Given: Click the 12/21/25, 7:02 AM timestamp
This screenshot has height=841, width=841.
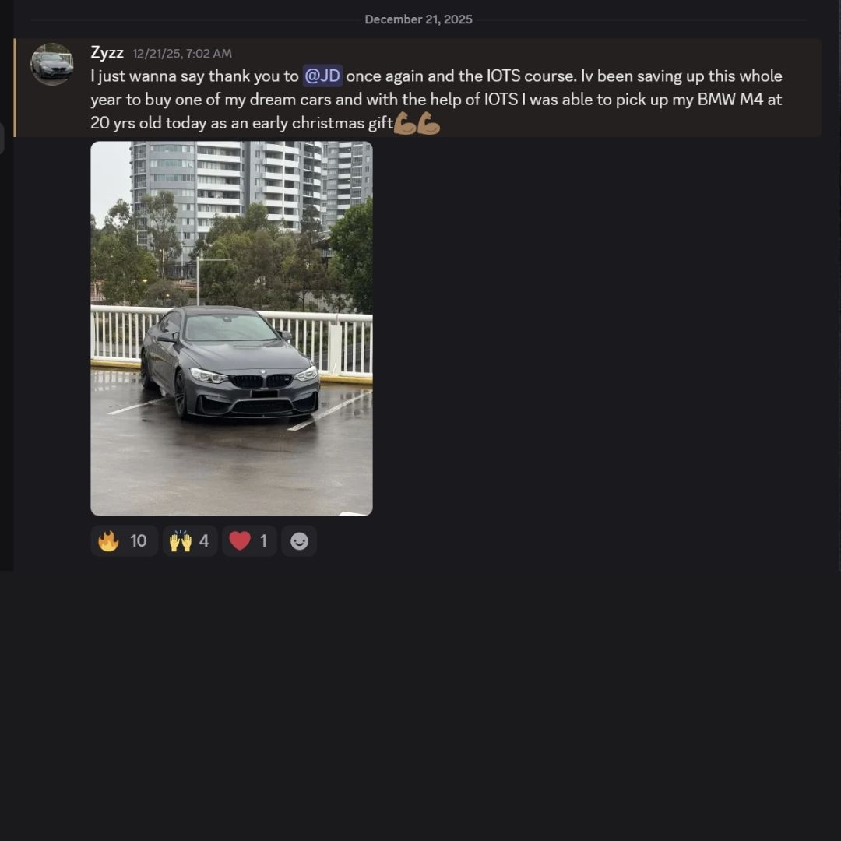Looking at the screenshot, I should pyautogui.click(x=182, y=54).
